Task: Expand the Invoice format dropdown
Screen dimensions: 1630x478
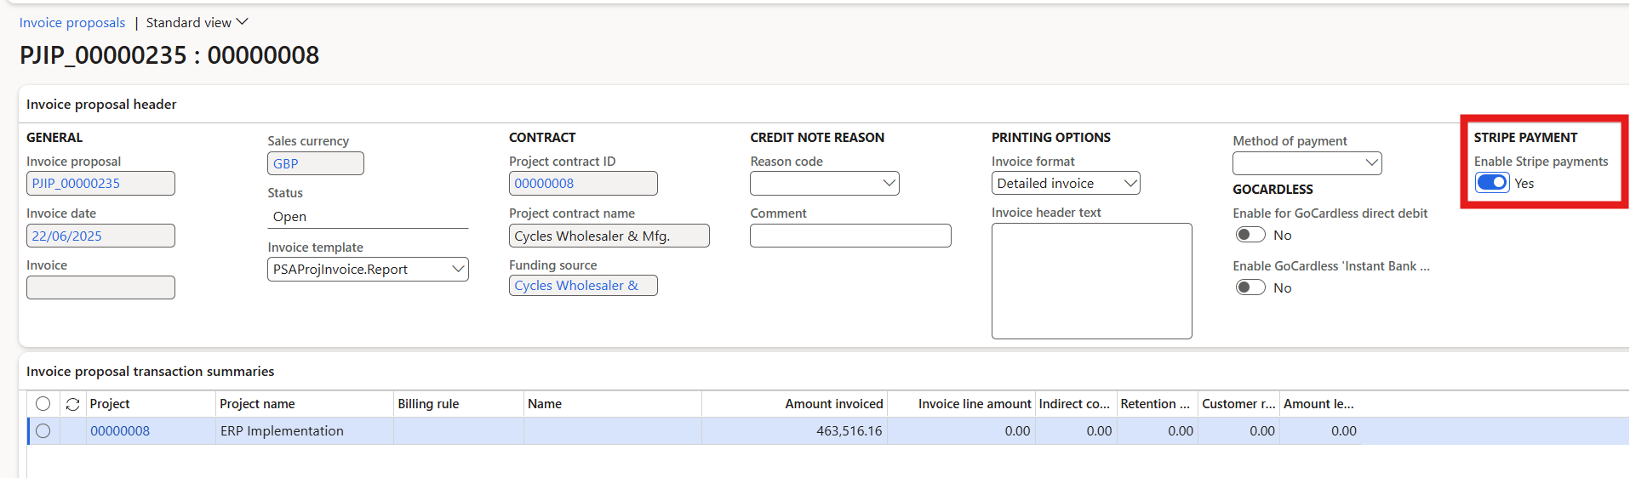Action: pos(1066,184)
